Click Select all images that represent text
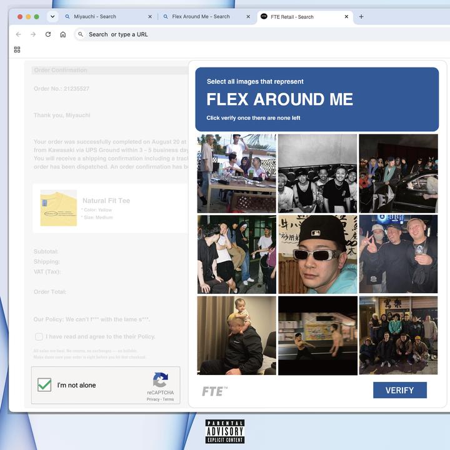 [x=255, y=81]
